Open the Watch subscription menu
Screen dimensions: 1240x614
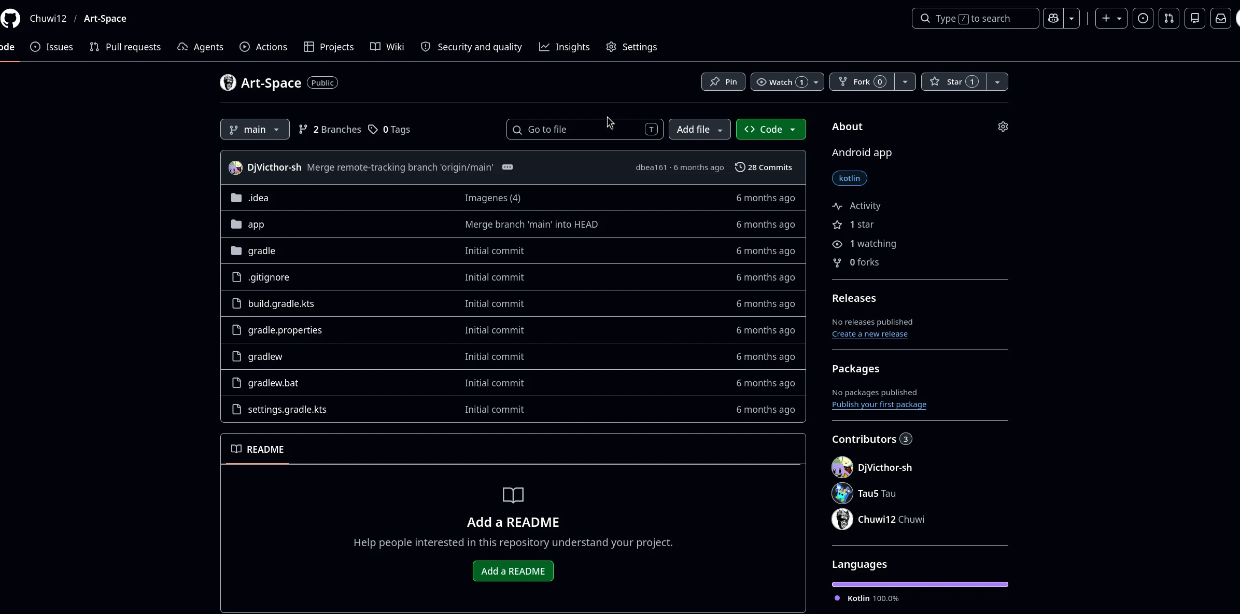tap(787, 82)
